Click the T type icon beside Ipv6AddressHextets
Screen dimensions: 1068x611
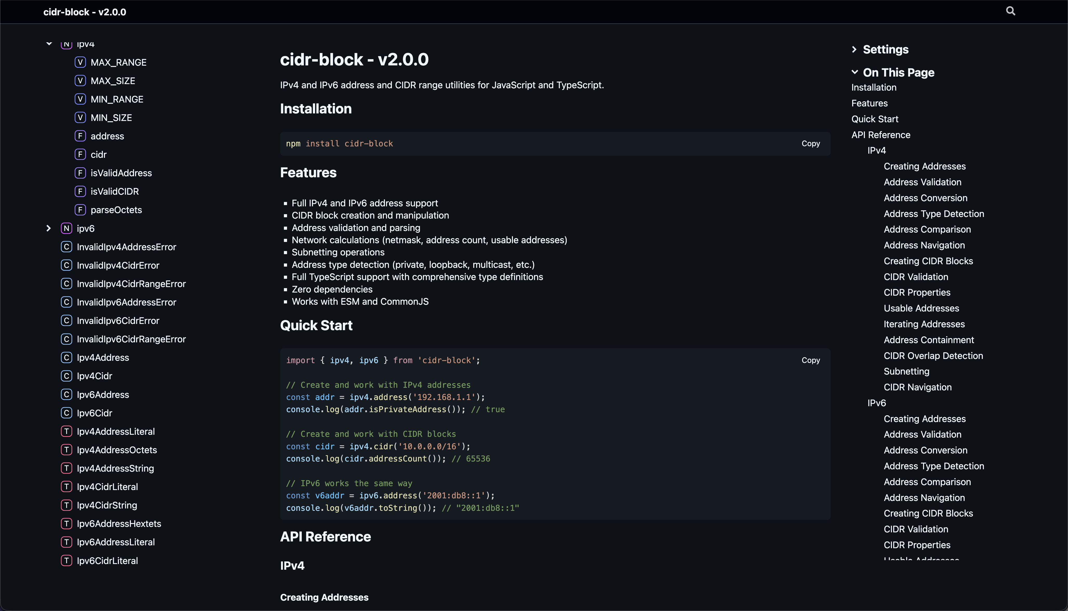tap(67, 523)
